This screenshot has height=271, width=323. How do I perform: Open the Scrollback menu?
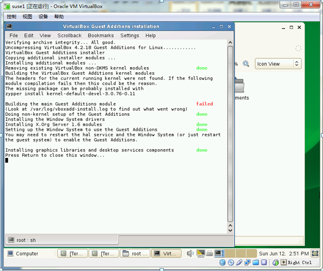coord(70,36)
